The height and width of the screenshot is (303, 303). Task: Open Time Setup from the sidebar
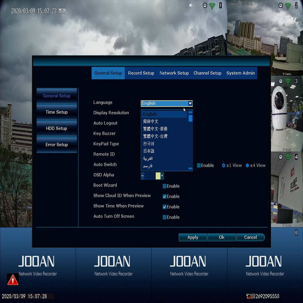click(x=57, y=112)
